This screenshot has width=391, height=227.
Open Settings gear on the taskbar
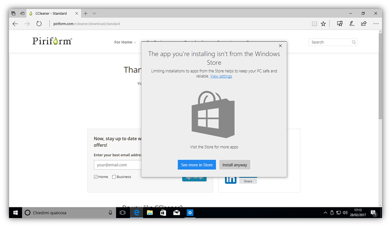[190, 213]
